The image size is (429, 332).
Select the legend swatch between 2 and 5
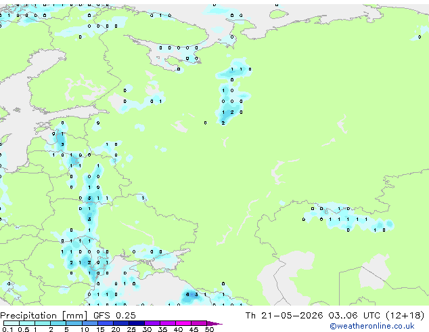[x=58, y=323]
